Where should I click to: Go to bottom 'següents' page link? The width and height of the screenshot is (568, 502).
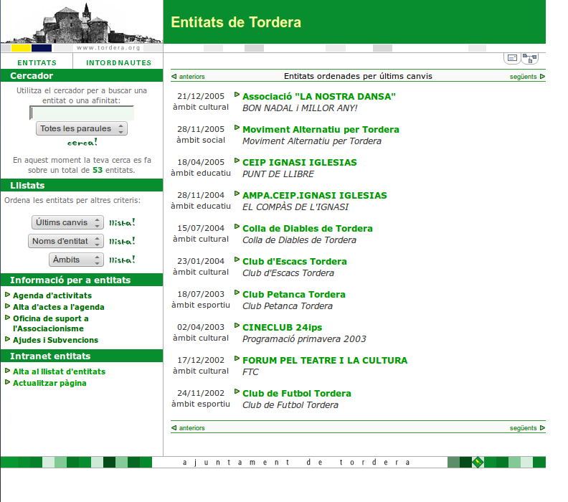click(523, 427)
